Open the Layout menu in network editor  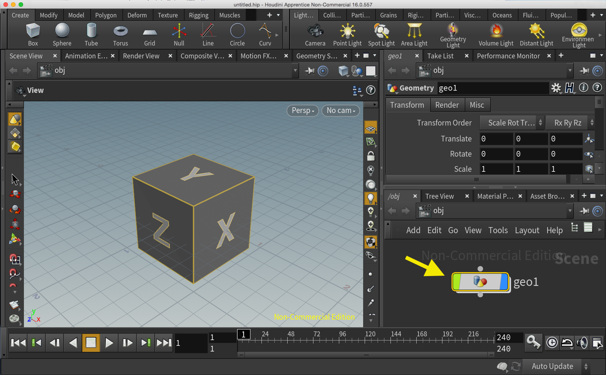[x=527, y=230]
